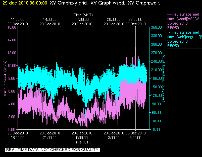Click the 180.00 wind direction tick label
202x157 pixels.
(156, 78)
